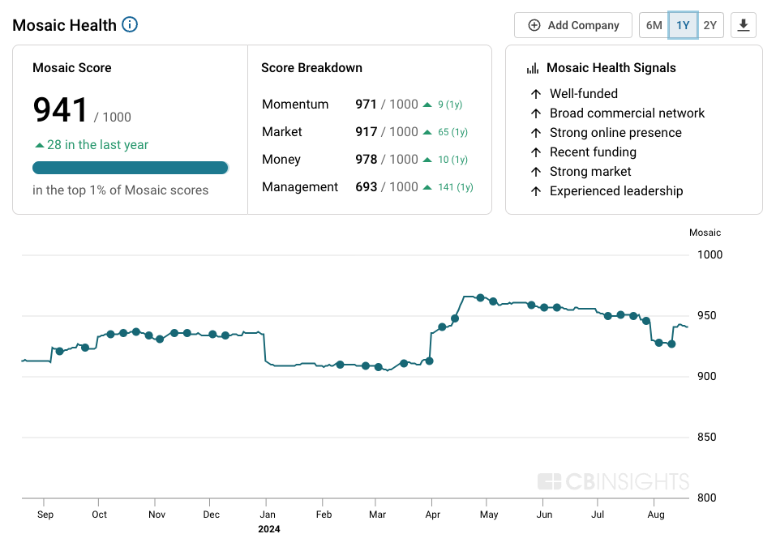This screenshot has width=776, height=551.
Task: Click the Mosaic Health info icon
Action: click(130, 24)
